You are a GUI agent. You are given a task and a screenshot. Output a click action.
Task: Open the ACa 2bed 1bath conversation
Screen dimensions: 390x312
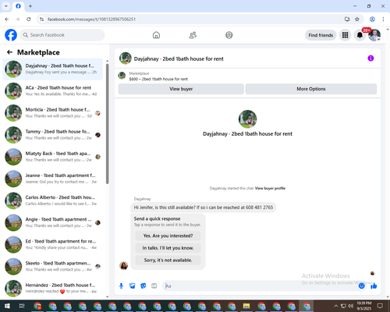tap(52, 91)
